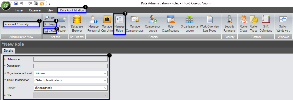Click the Save action button
The height and width of the screenshot is (100, 293).
(x=50, y=31)
